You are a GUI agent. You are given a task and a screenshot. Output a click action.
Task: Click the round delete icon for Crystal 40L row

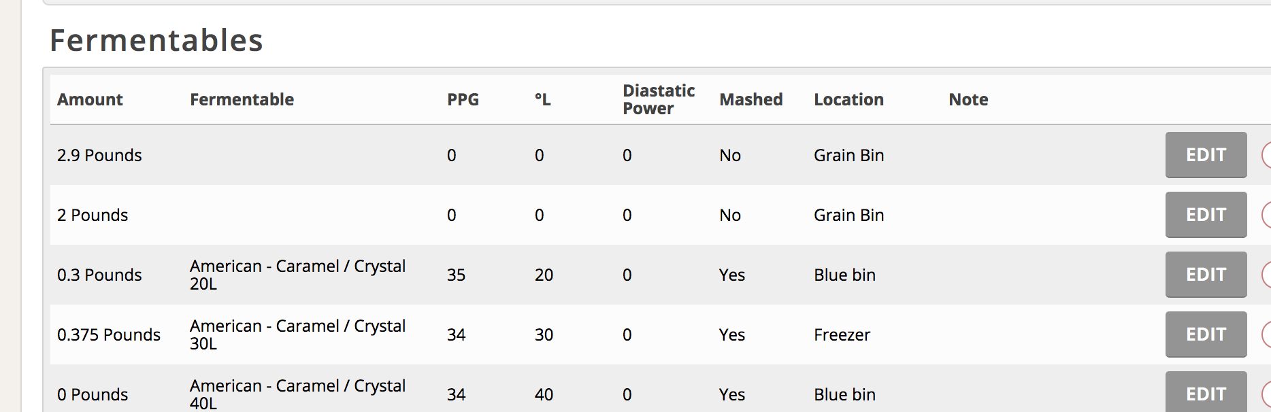tap(1266, 394)
